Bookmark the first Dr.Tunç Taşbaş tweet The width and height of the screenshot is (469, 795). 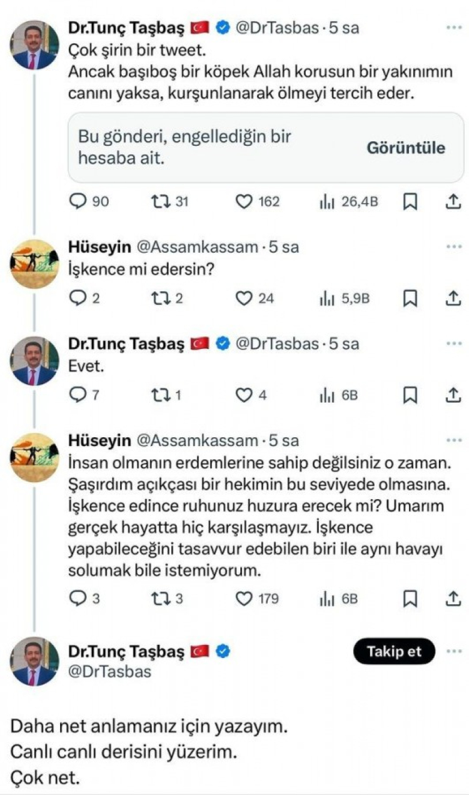tap(410, 201)
